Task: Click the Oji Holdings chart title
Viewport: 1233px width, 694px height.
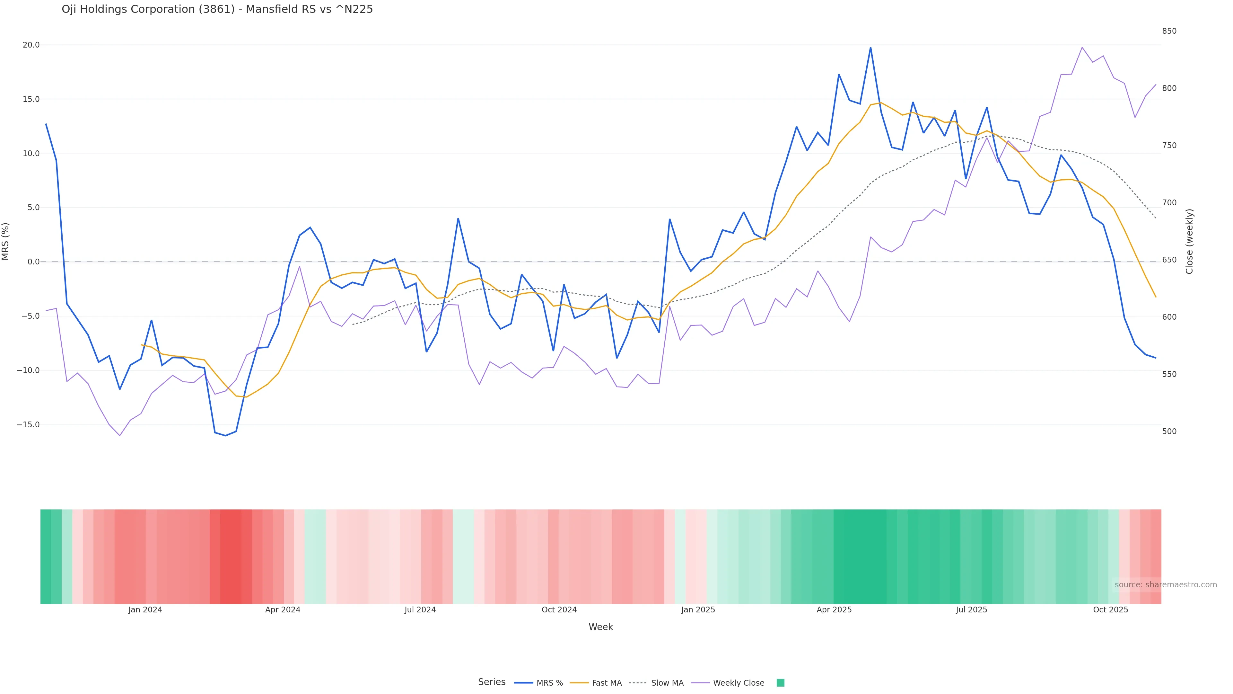Action: 217,9
